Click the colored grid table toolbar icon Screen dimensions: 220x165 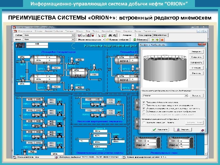click(x=104, y=35)
